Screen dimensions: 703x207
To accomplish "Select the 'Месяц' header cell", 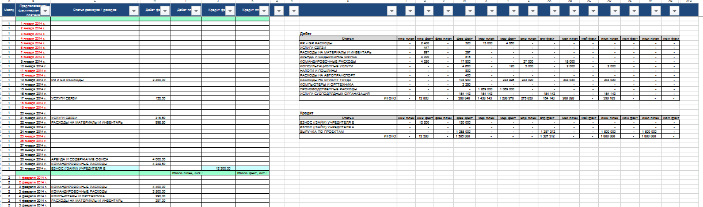I will coord(8,10).
